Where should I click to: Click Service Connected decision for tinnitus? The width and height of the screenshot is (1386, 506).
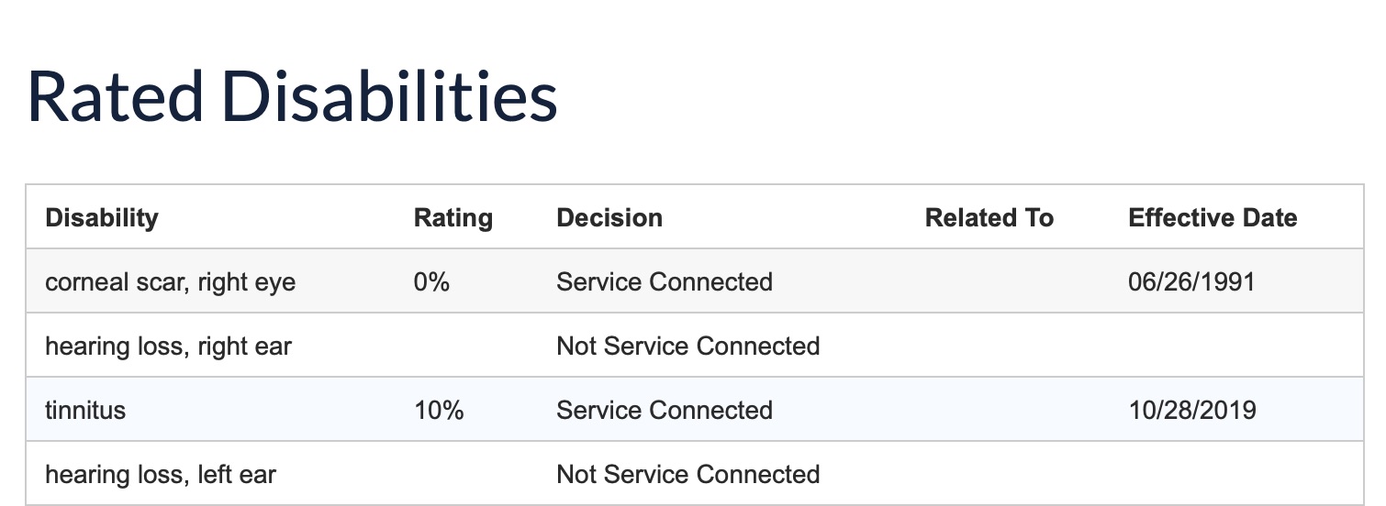[665, 410]
